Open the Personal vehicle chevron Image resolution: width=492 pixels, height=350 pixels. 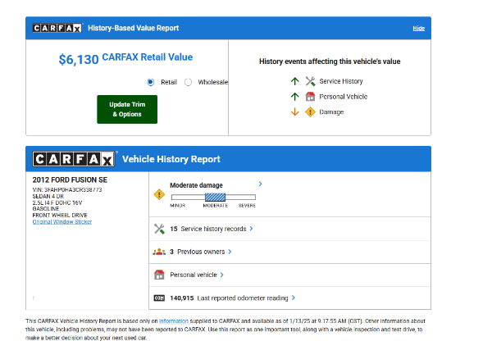click(x=222, y=275)
